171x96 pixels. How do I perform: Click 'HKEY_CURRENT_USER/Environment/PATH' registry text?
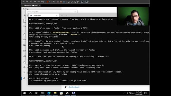65,67
